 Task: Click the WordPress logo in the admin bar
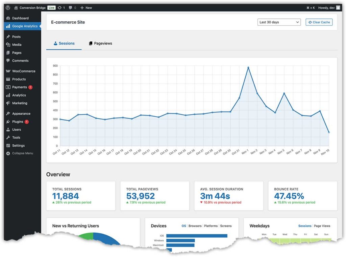[x=7, y=7]
